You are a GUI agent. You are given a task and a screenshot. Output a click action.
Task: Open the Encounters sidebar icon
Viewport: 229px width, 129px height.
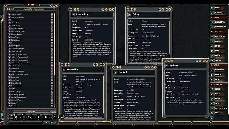pyautogui.click(x=212, y=37)
